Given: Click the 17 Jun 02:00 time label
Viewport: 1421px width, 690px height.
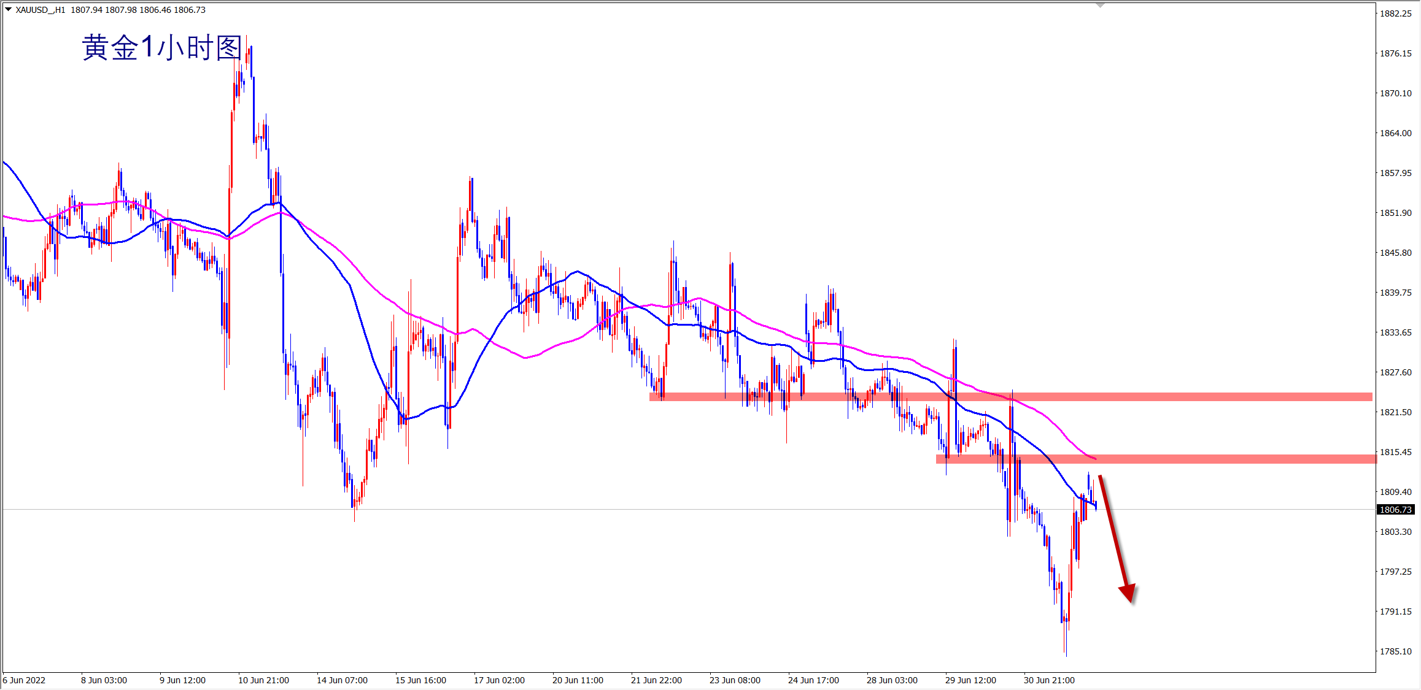Looking at the screenshot, I should click(x=499, y=680).
